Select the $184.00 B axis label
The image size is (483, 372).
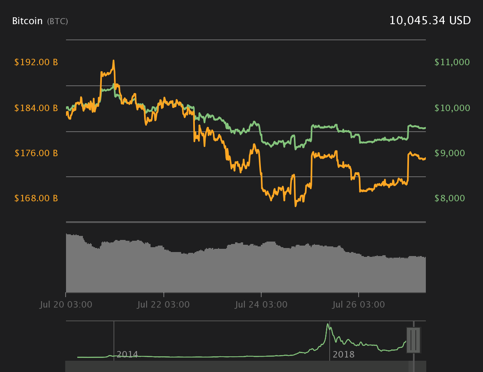(36, 108)
